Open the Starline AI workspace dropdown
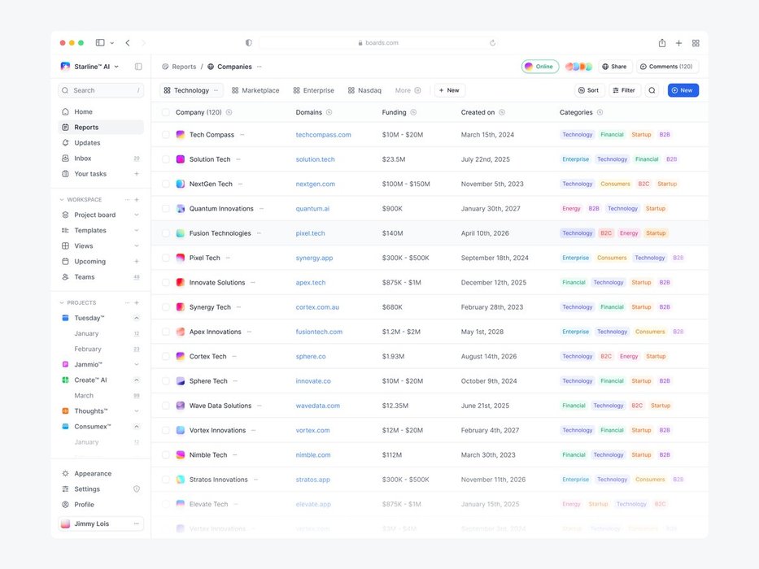Screen dimensions: 759x569 point(116,67)
